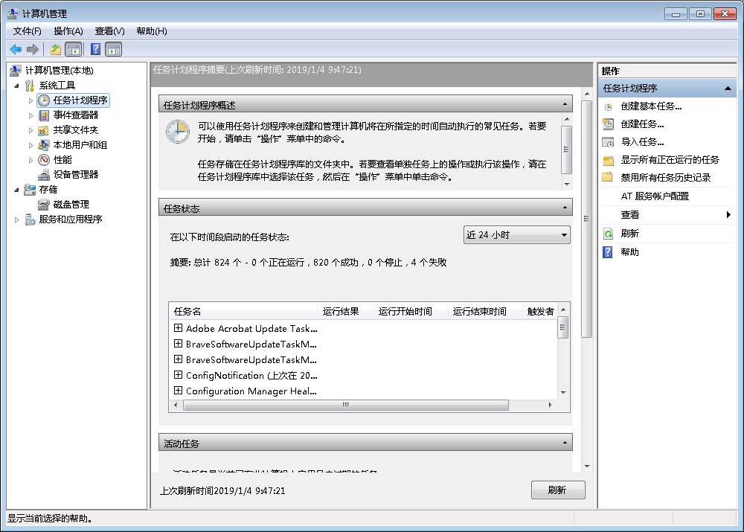Click the AT 服务帐户配置 action link
The width and height of the screenshot is (744, 532).
click(x=654, y=196)
